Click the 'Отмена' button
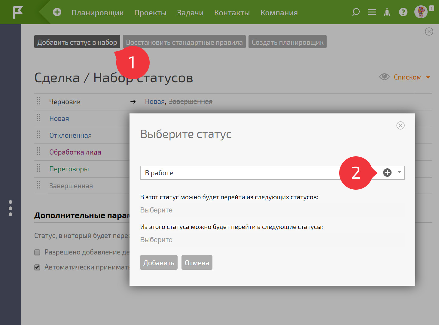Image resolution: width=439 pixels, height=325 pixels. (197, 263)
